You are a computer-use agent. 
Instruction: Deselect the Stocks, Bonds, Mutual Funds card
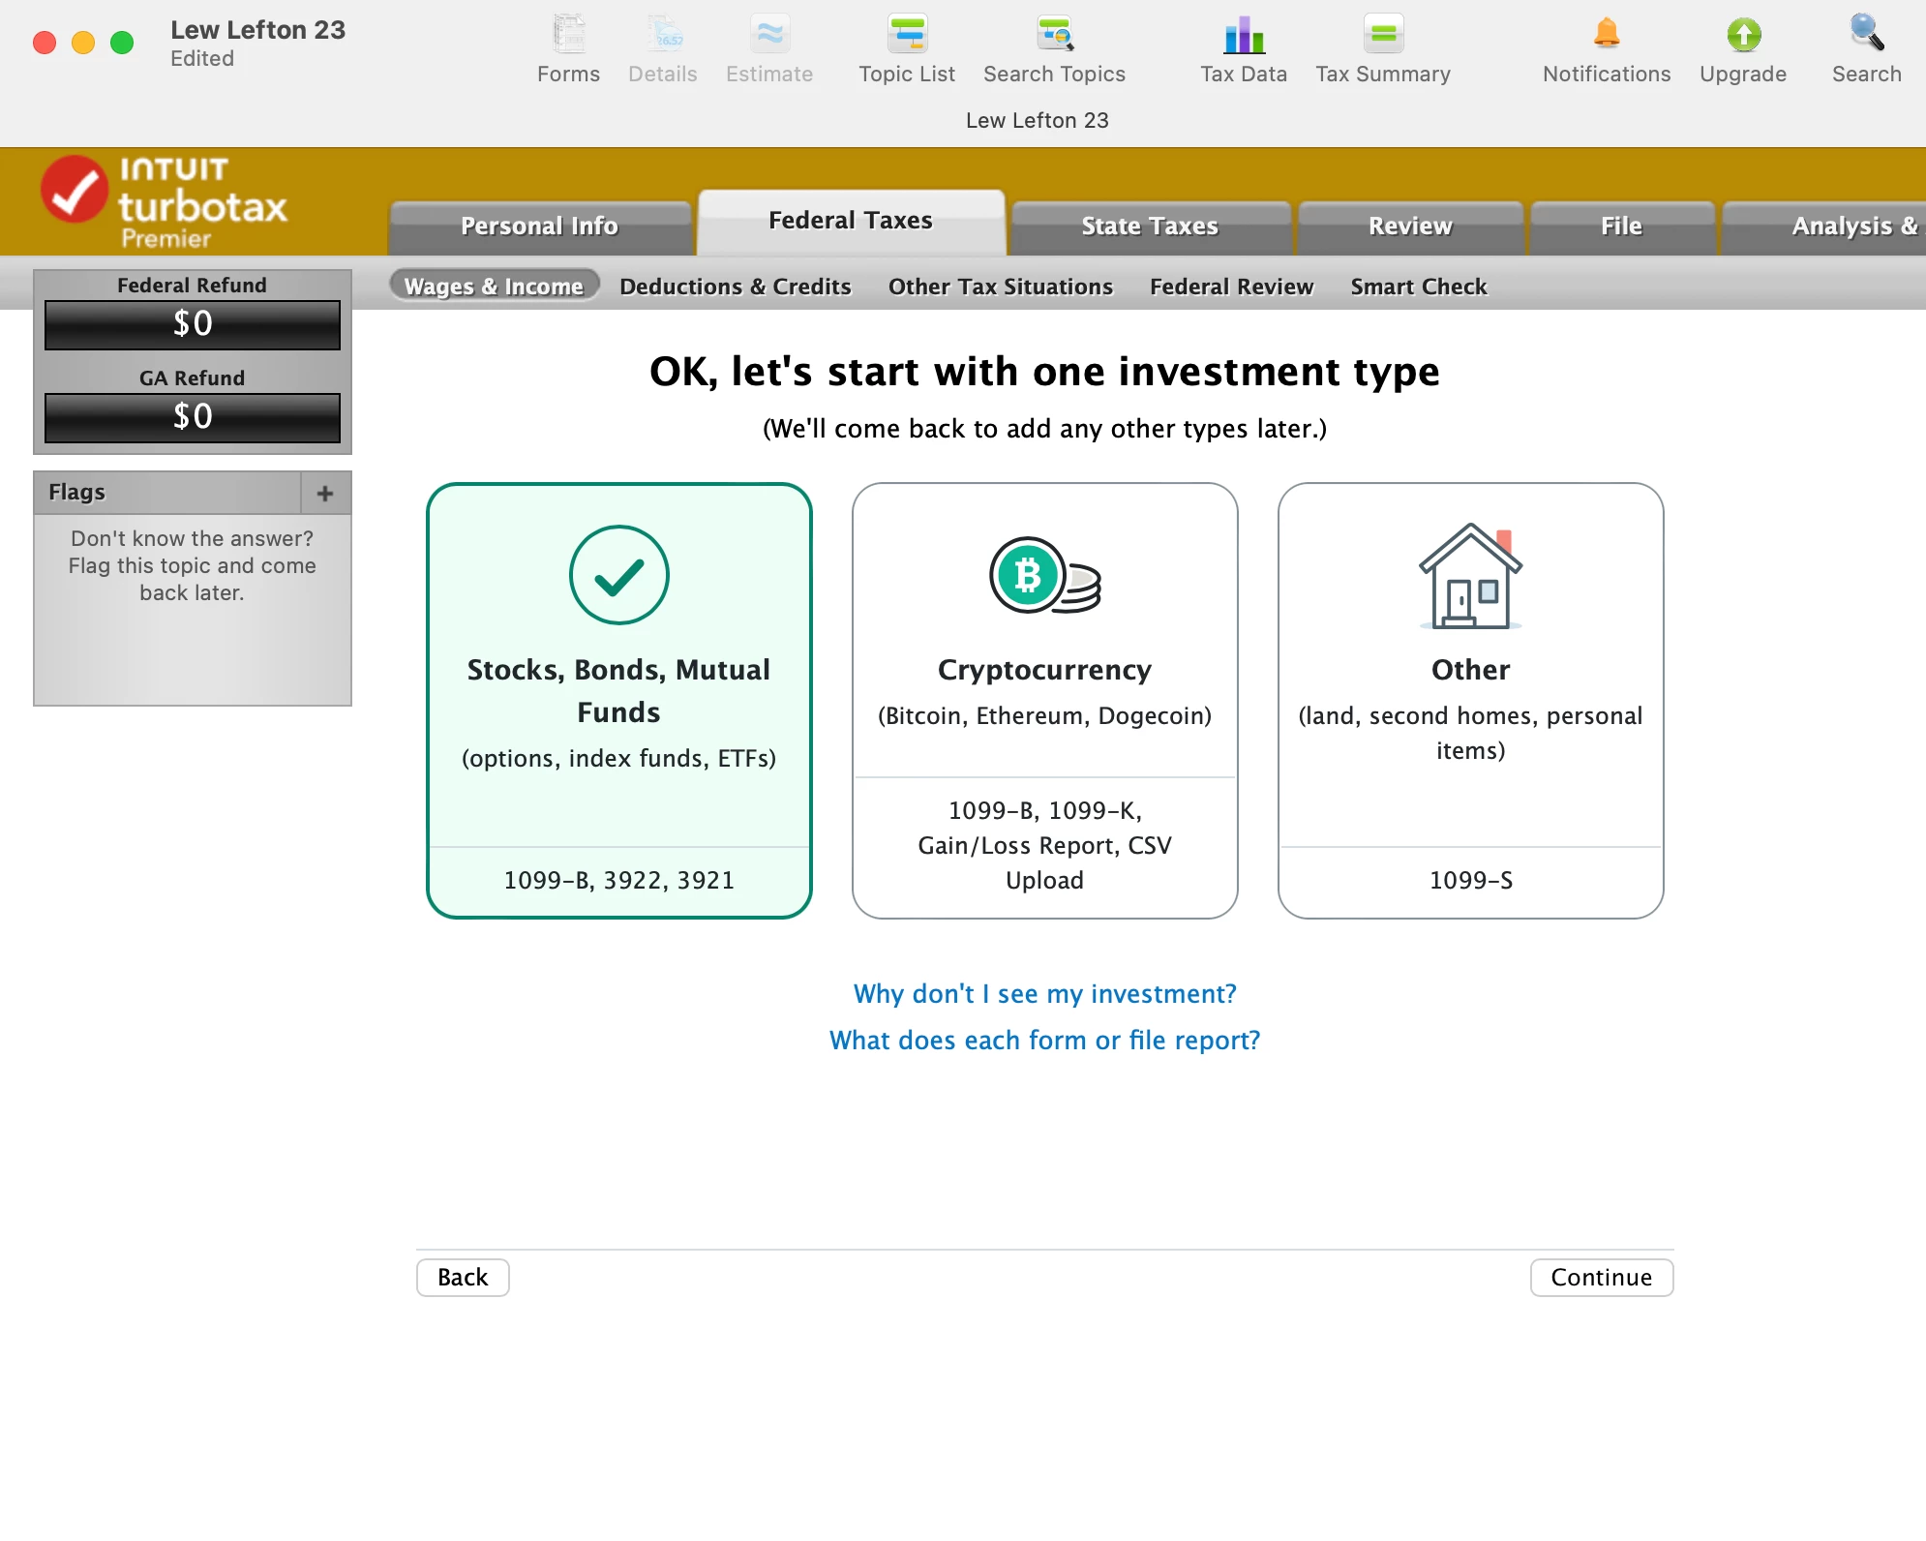coord(619,700)
